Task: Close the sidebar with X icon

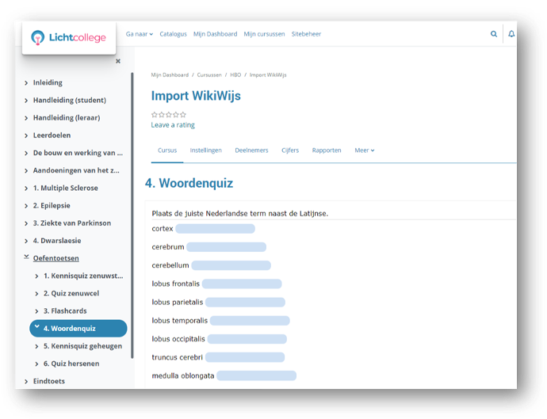Action: 118,61
